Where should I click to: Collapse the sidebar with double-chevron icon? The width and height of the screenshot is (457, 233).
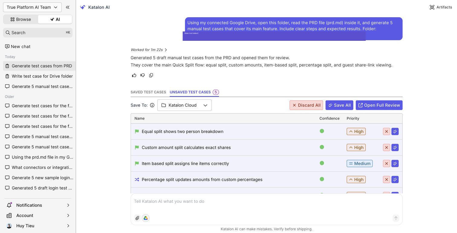click(x=67, y=7)
